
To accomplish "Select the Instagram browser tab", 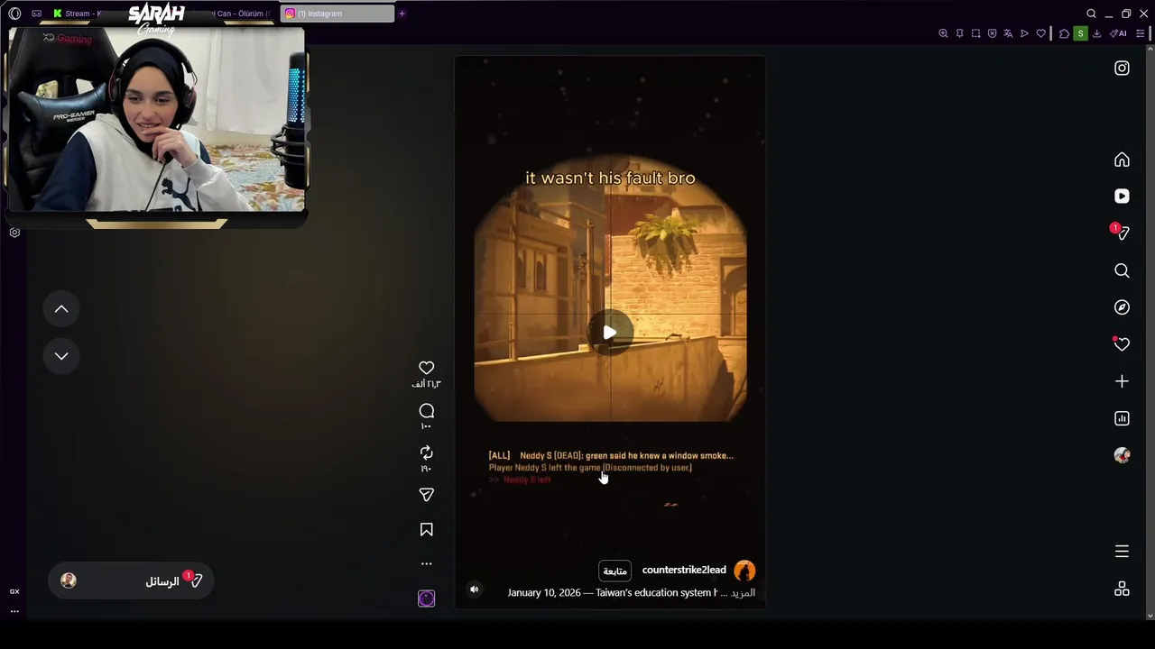I will (x=337, y=14).
